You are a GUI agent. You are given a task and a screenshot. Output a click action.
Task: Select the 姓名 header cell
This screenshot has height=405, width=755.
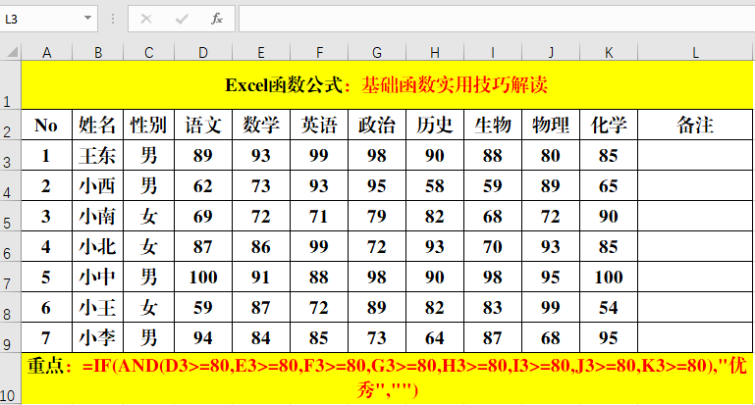(x=97, y=125)
